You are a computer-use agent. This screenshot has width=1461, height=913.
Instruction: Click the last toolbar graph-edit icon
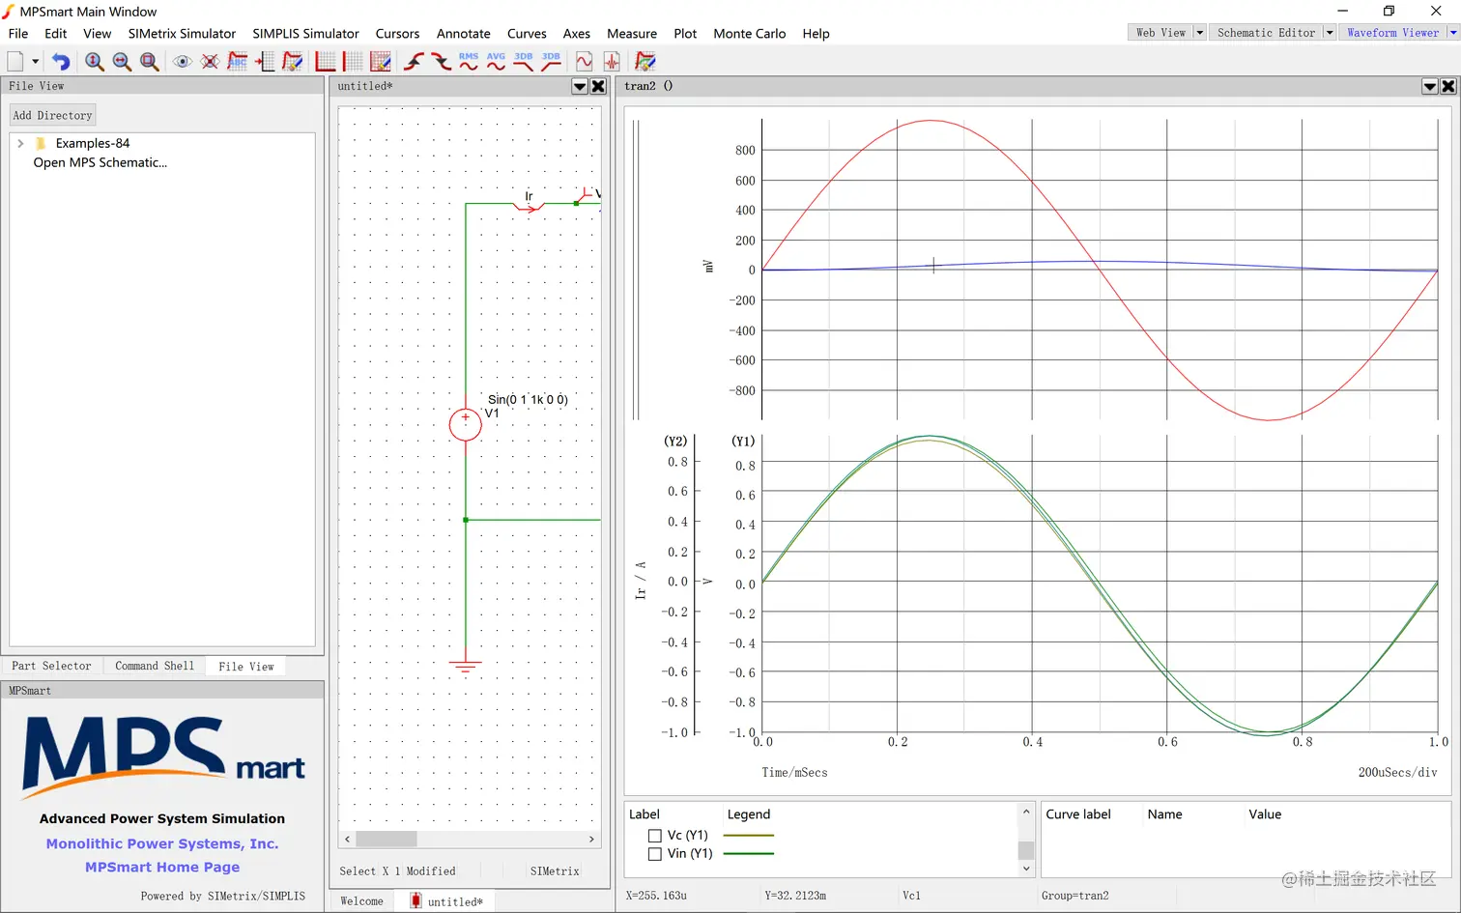pos(645,62)
